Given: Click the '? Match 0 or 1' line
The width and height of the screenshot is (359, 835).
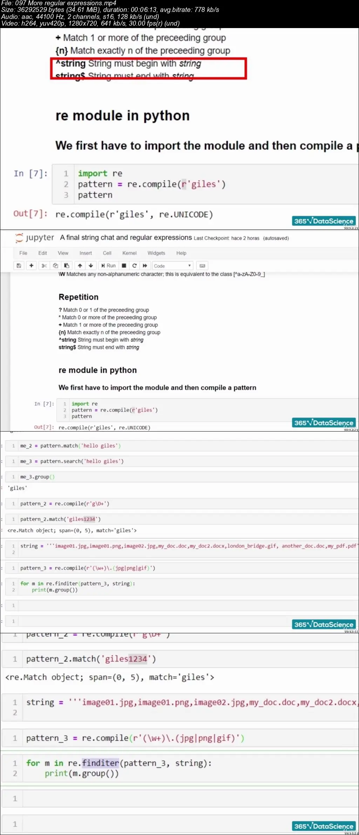Looking at the screenshot, I should 104,310.
